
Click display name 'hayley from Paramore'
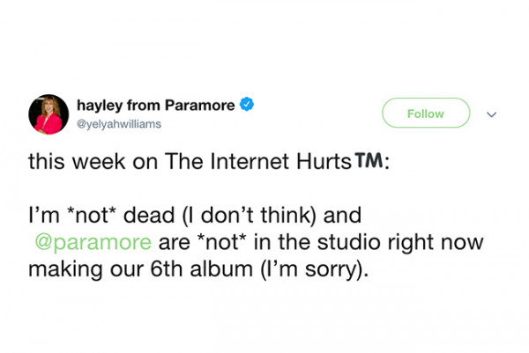[x=157, y=106]
